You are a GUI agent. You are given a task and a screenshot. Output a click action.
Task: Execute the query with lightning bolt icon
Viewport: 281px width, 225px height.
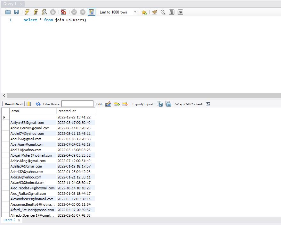(x=27, y=12)
